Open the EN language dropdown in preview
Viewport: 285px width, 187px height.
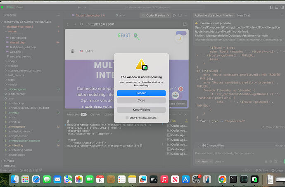click(87, 51)
